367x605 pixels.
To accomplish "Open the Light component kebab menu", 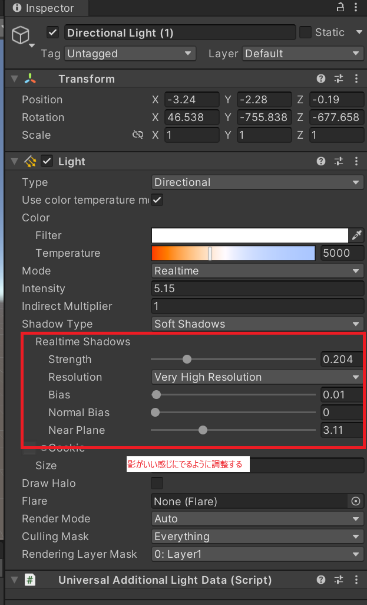I will click(356, 161).
